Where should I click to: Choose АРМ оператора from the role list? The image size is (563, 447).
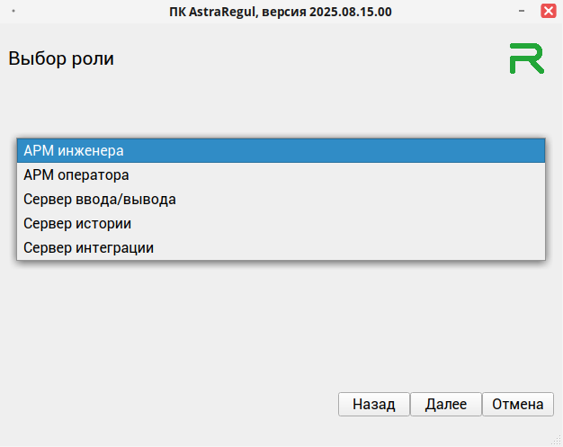pos(281,174)
